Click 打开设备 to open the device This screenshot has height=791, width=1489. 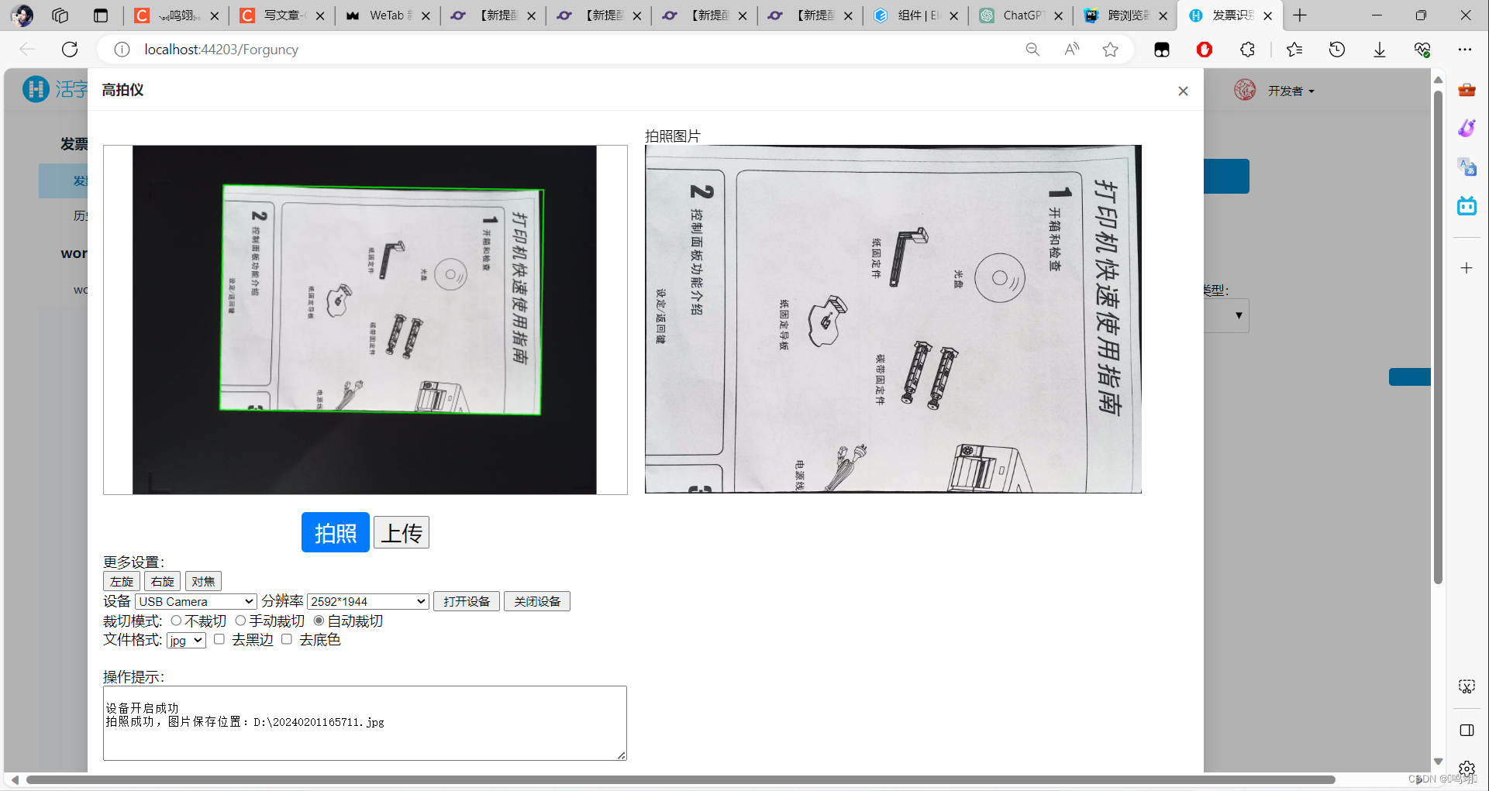point(467,601)
